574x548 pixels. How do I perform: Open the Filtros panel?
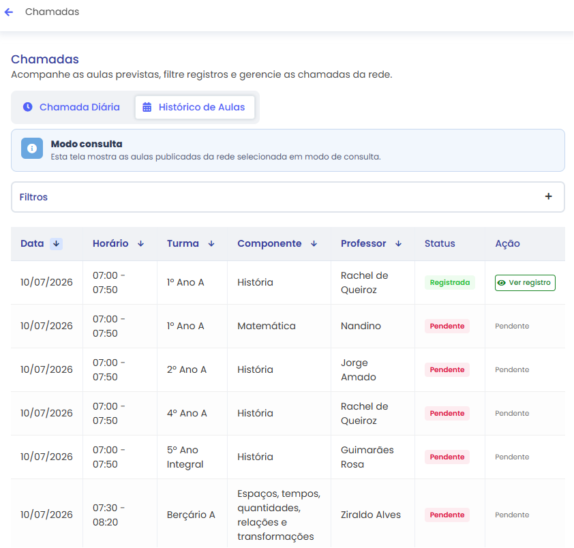288,197
